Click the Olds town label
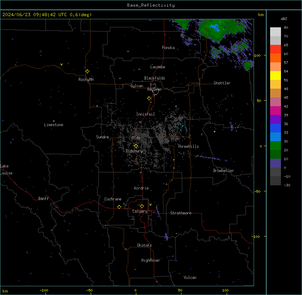The width and height of the screenshot is (302, 295). [136, 138]
